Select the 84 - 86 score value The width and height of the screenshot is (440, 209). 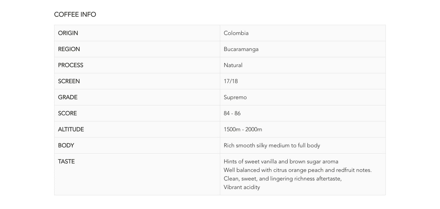[232, 113]
